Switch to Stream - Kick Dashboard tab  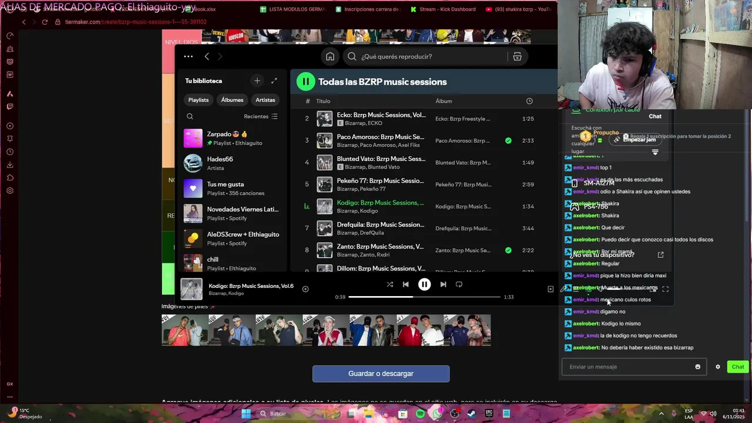tap(442, 9)
